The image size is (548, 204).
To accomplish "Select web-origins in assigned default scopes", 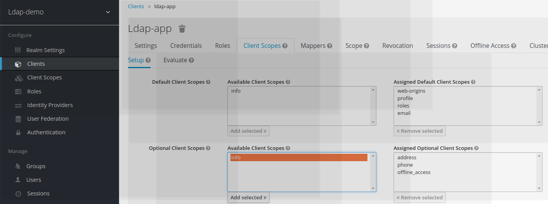I will [x=411, y=91].
